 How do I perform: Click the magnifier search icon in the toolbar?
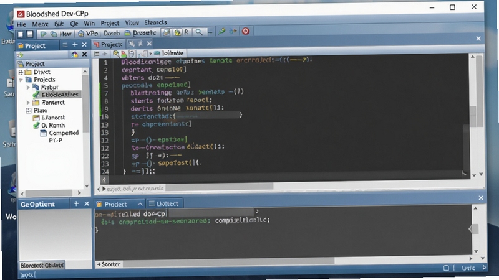199,32
